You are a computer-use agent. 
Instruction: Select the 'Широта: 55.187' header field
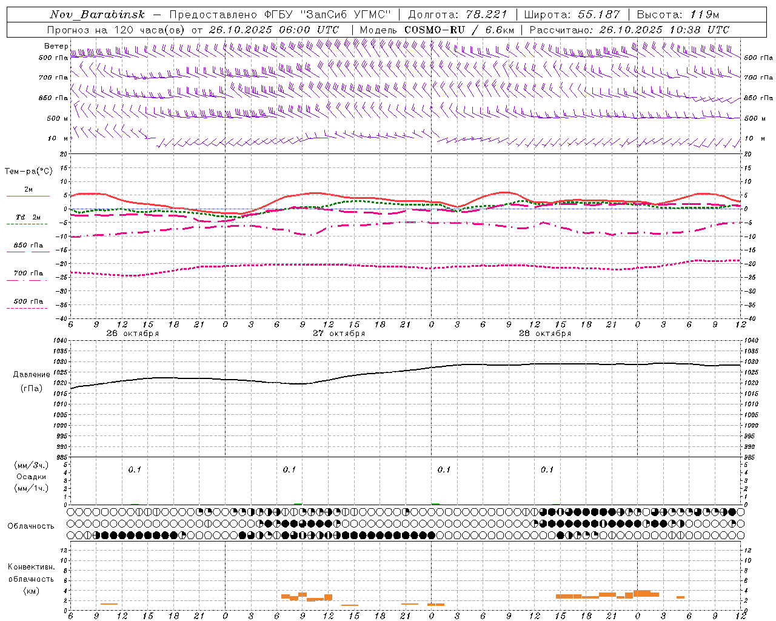(x=572, y=15)
